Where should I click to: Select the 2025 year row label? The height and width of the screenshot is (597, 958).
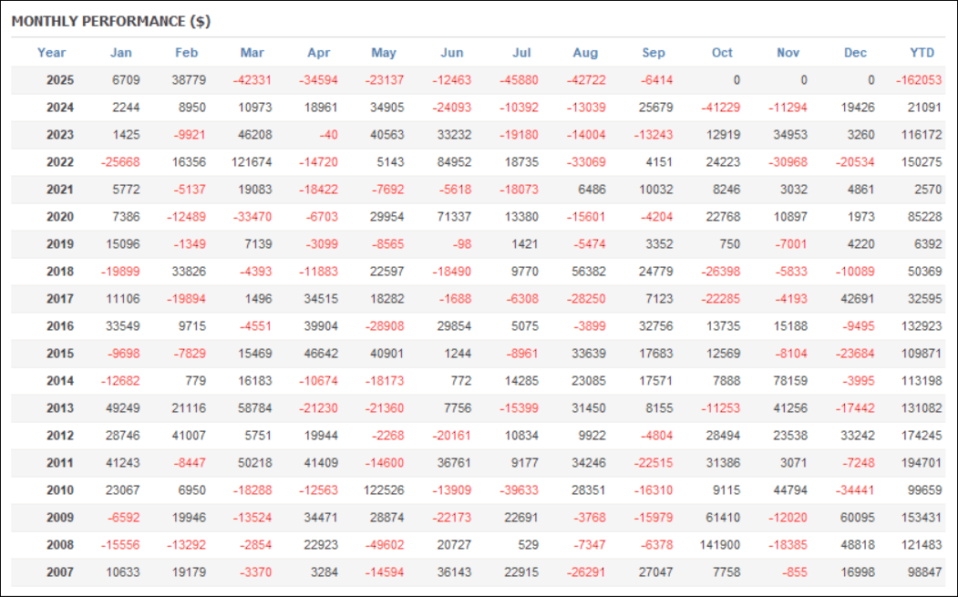point(60,80)
